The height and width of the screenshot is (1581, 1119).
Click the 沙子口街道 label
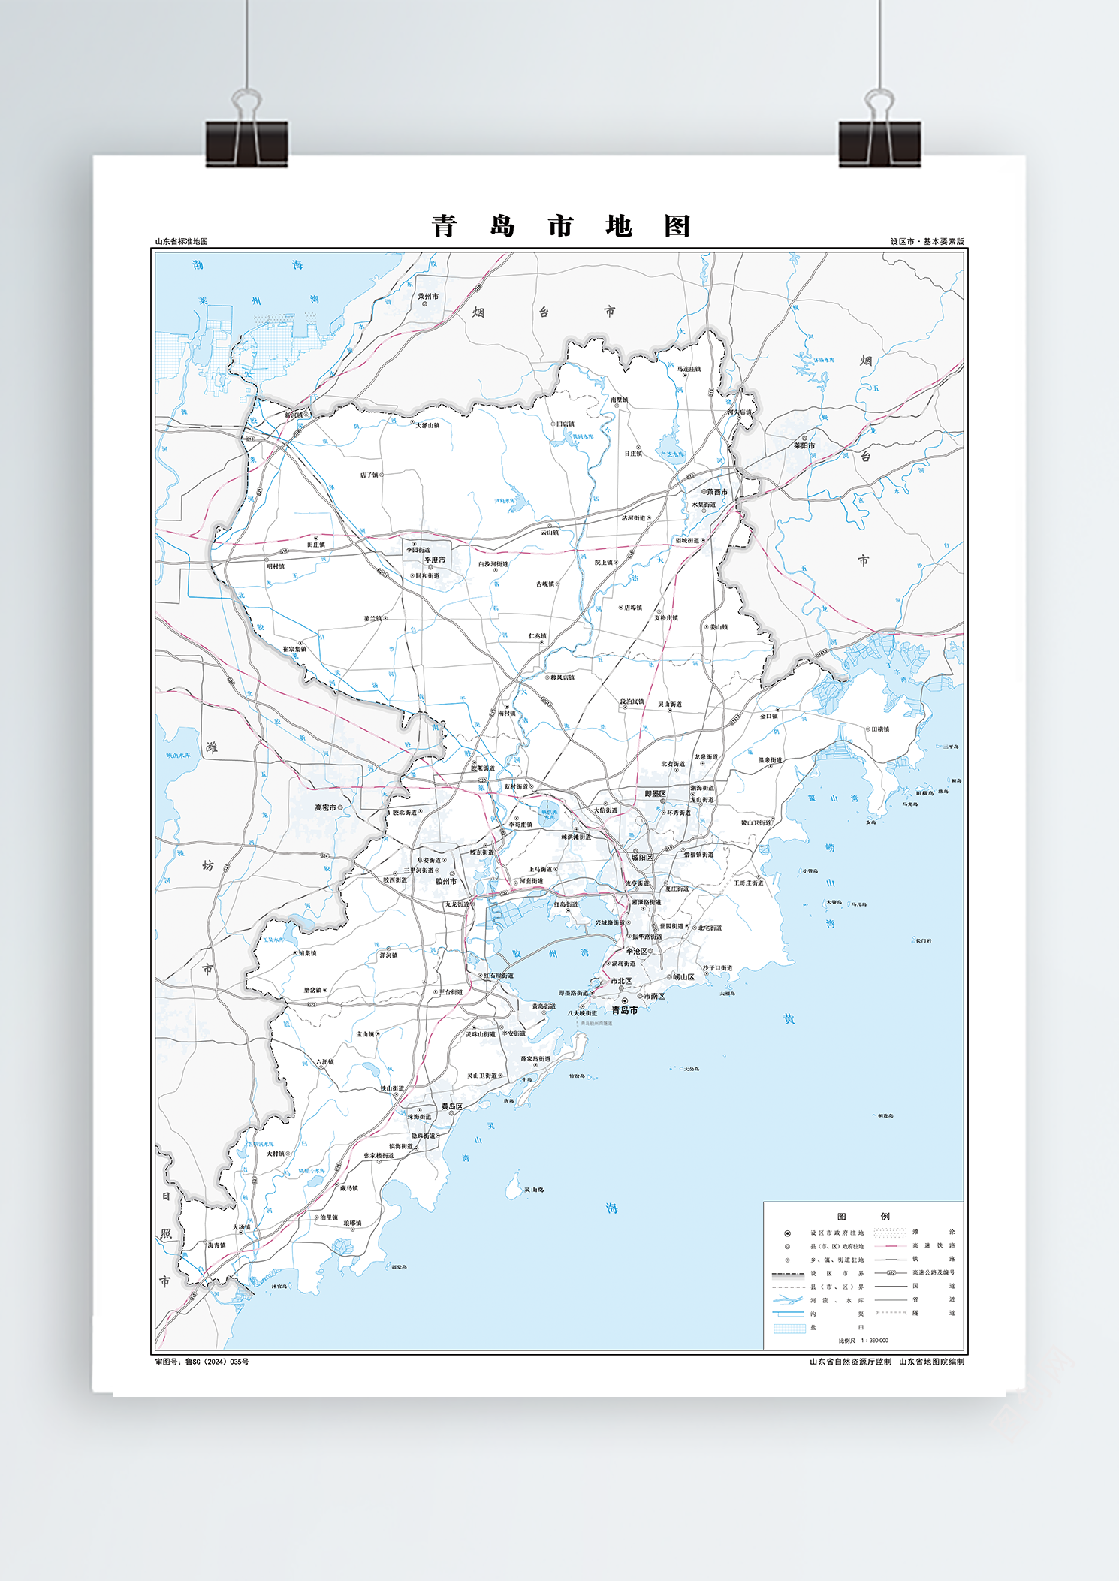[x=717, y=968]
